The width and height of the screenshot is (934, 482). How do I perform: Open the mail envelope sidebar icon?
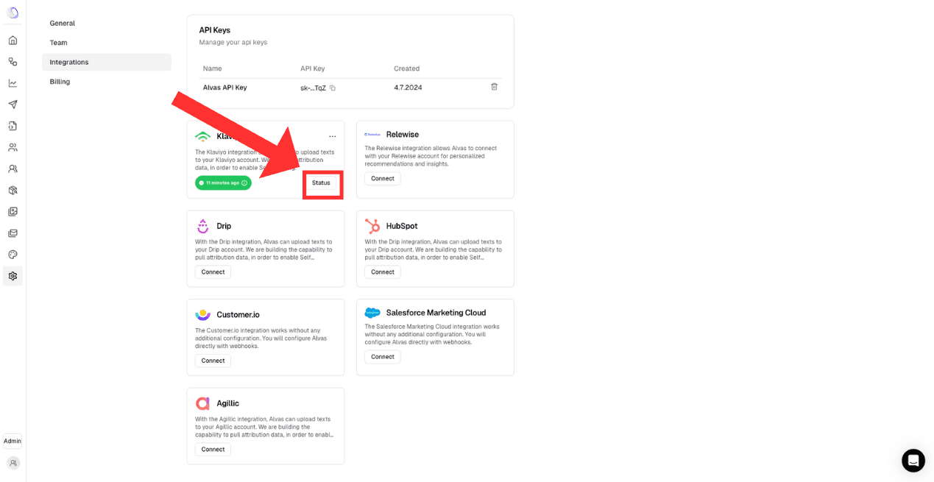(13, 233)
